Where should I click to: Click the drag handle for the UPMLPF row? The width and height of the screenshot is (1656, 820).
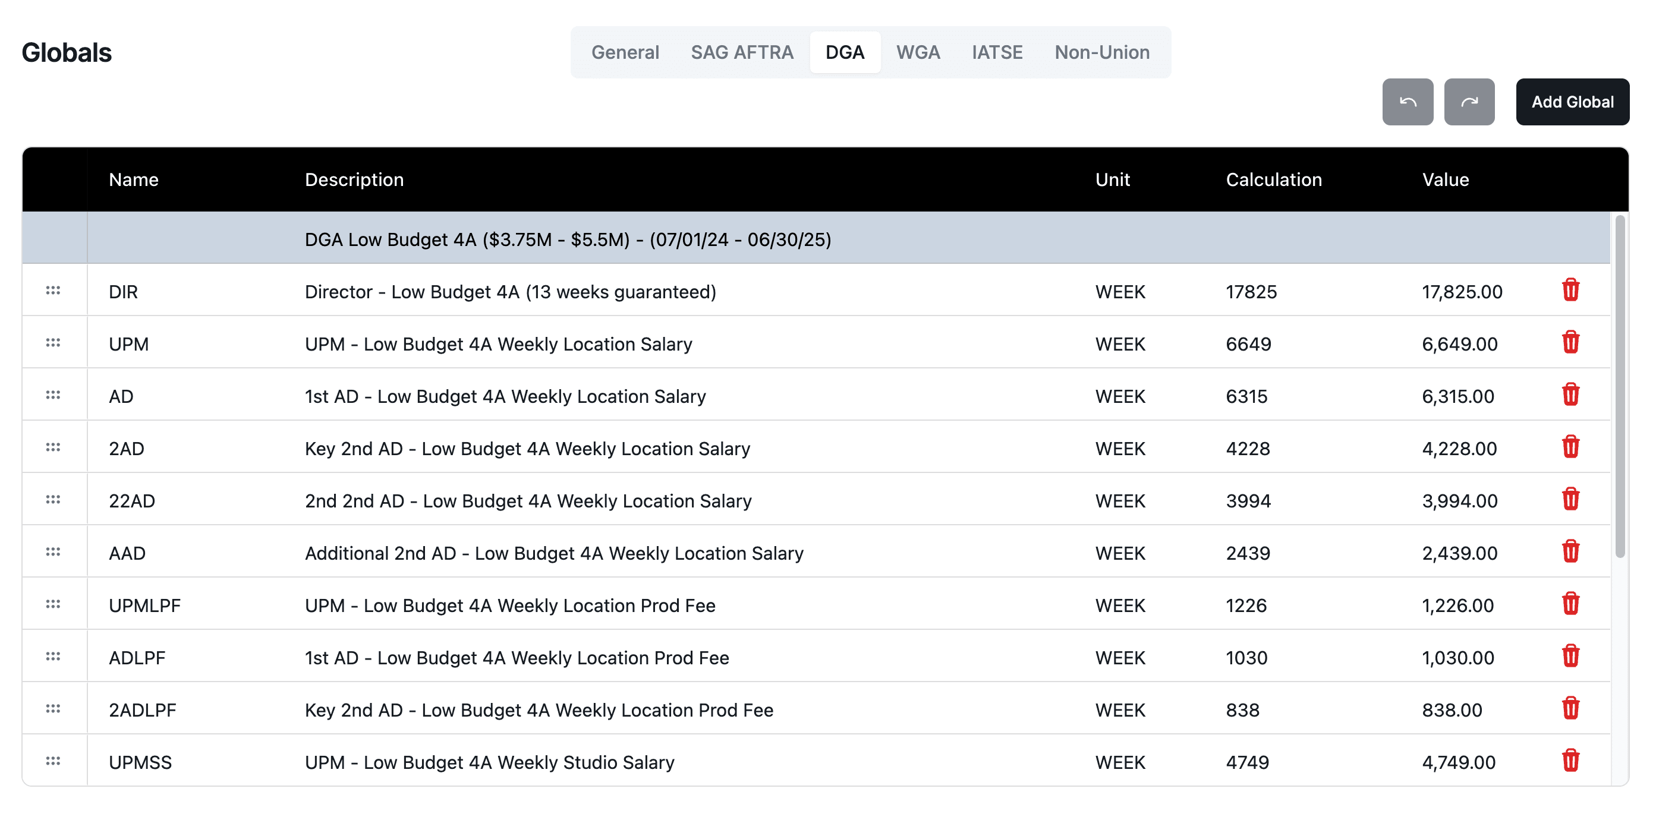pos(53,604)
